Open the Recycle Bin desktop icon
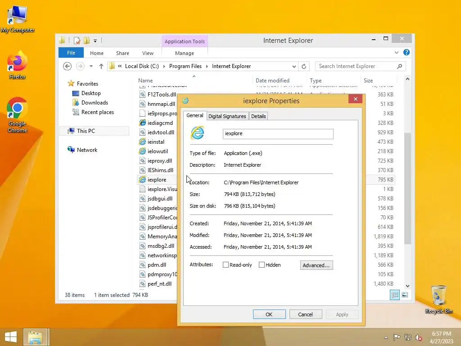The height and width of the screenshot is (346, 461). tap(438, 299)
